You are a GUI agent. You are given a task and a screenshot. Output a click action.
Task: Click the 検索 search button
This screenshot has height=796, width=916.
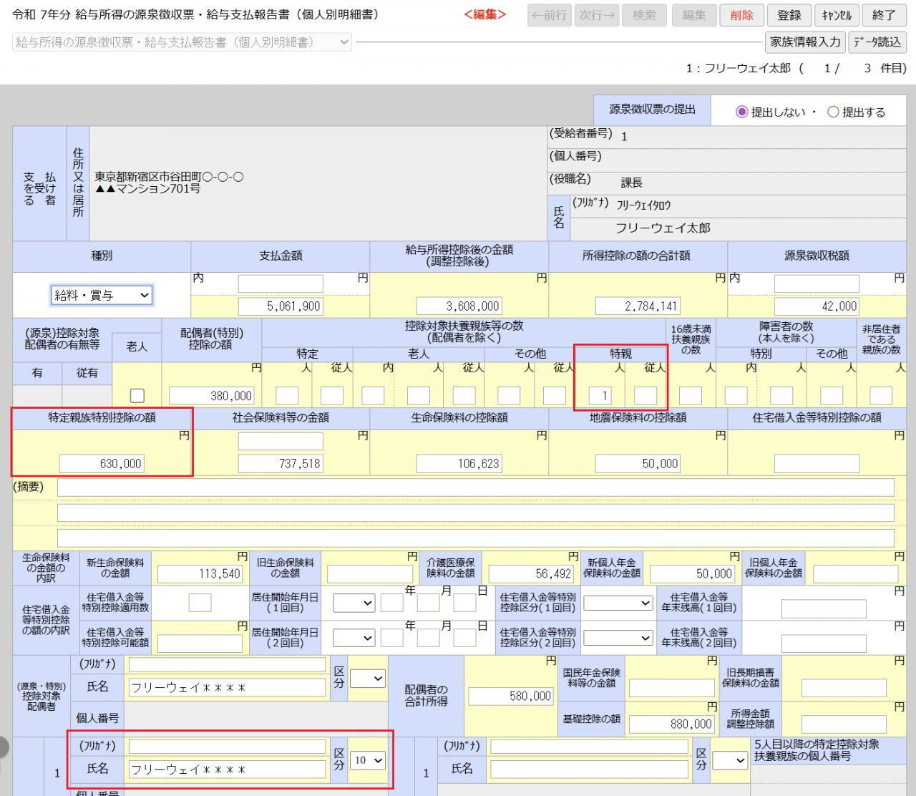point(643,15)
